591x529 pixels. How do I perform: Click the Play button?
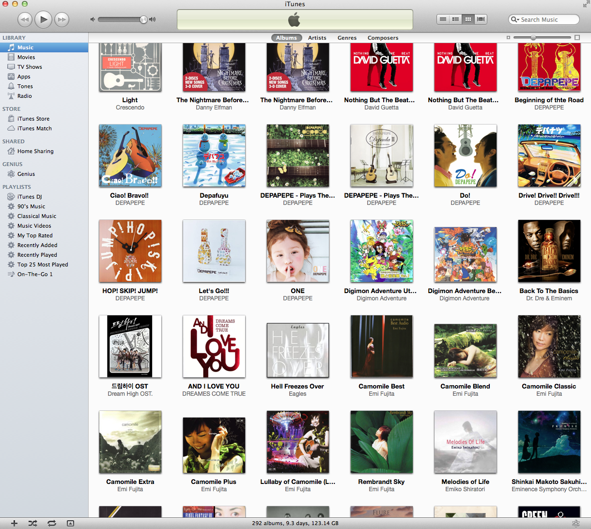tap(43, 19)
